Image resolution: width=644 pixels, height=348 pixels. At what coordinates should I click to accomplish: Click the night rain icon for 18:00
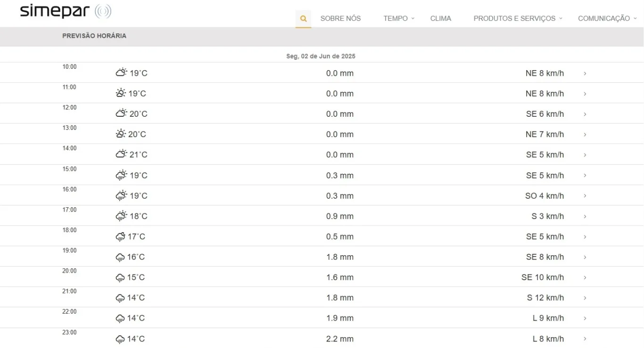pyautogui.click(x=120, y=236)
